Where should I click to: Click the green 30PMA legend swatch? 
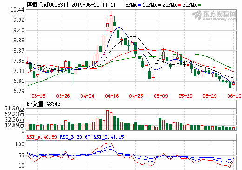click(199, 5)
